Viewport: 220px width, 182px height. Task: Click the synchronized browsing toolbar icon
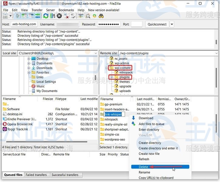95,16
